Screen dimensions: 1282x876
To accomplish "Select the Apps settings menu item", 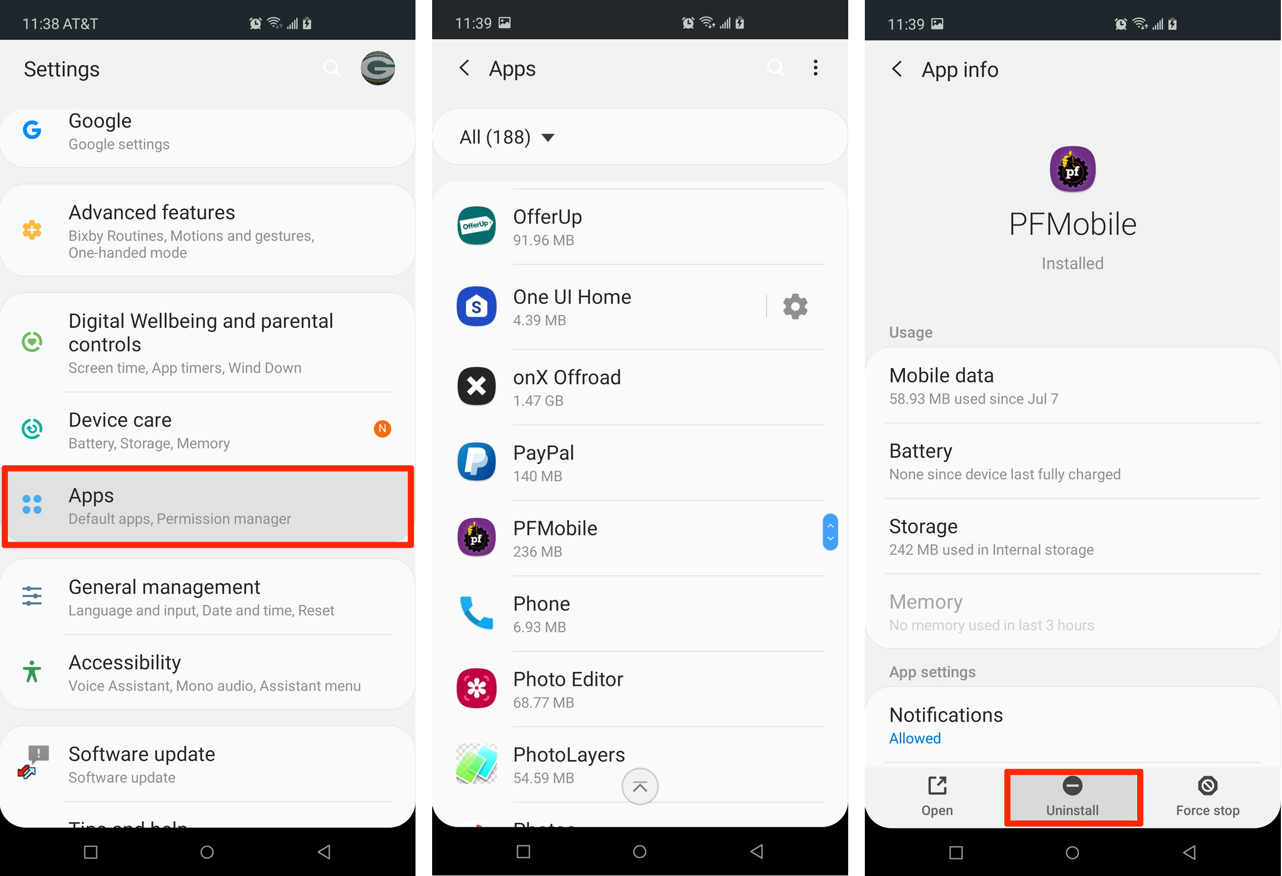I will point(215,505).
